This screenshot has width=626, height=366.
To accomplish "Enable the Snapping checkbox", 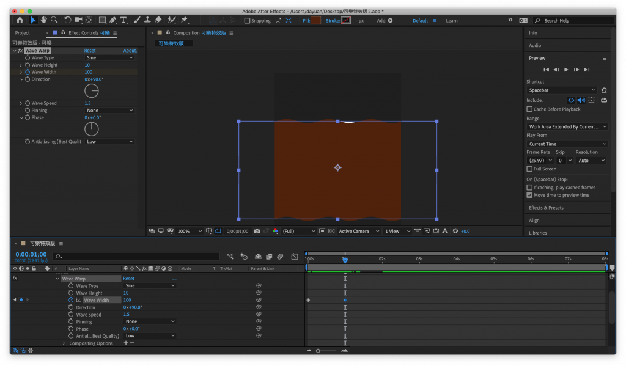I will (x=247, y=21).
